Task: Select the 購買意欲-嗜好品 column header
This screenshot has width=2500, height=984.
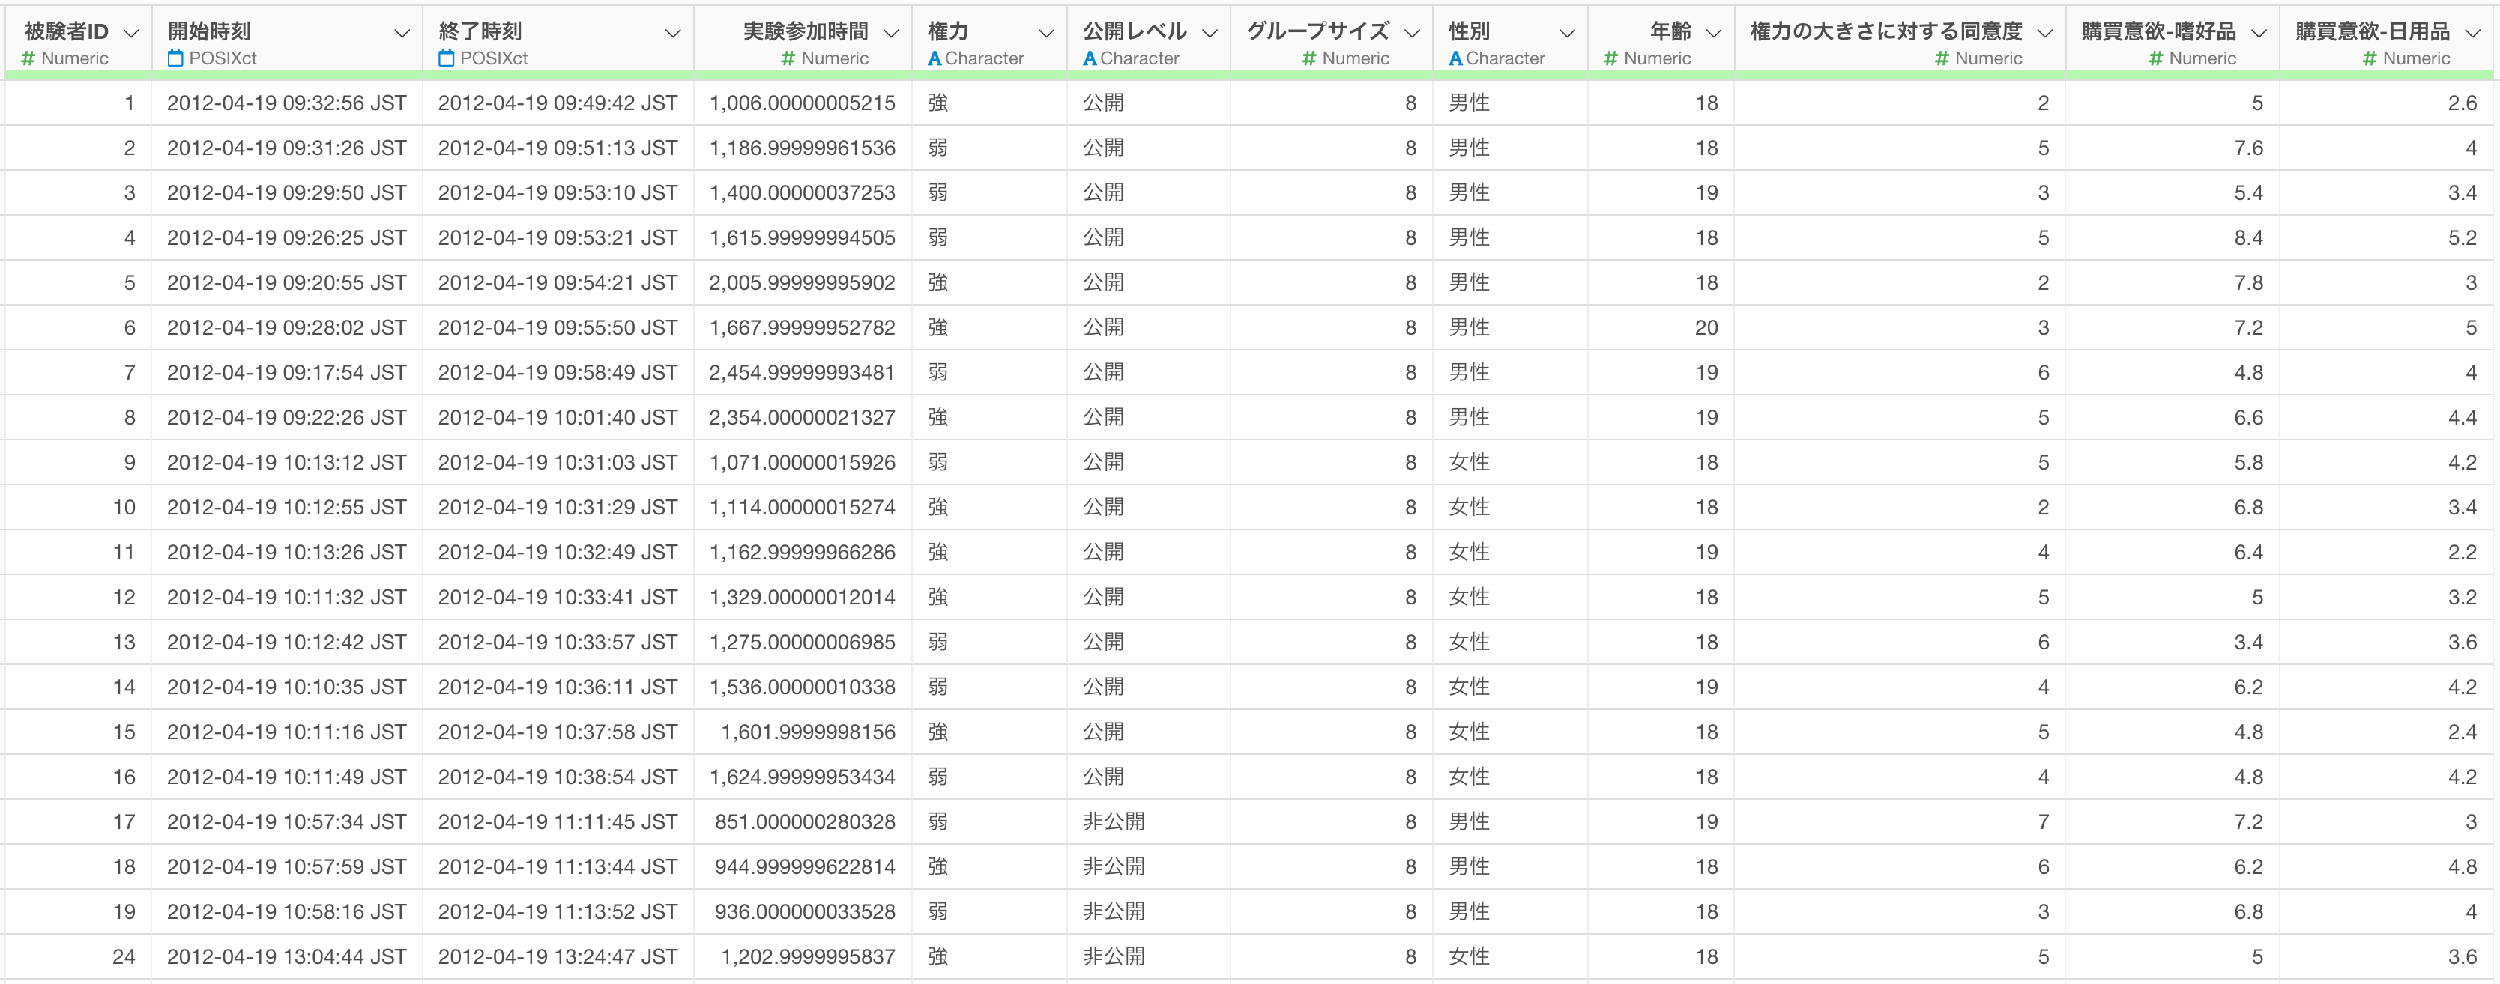Action: tap(2158, 31)
